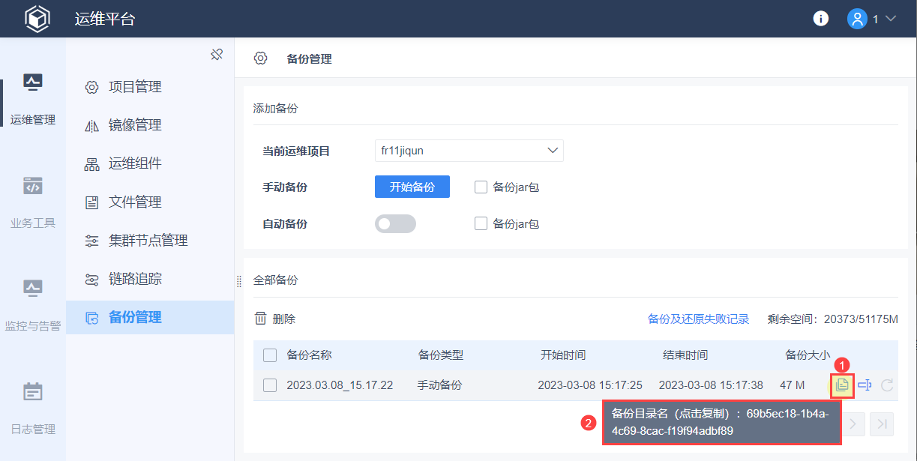
Task: Open 文件管理 menu item
Action: pos(150,202)
